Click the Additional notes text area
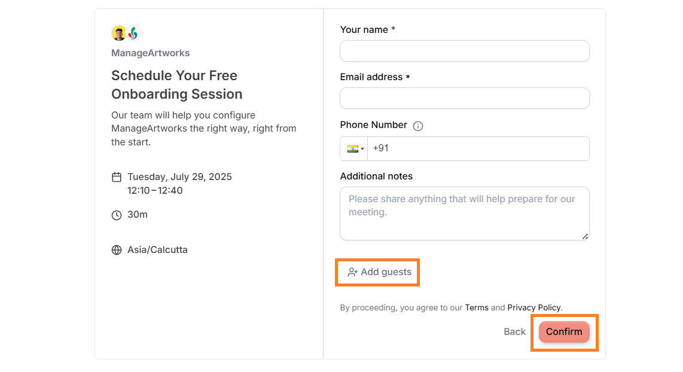Image resolution: width=683 pixels, height=372 pixels. pos(465,214)
